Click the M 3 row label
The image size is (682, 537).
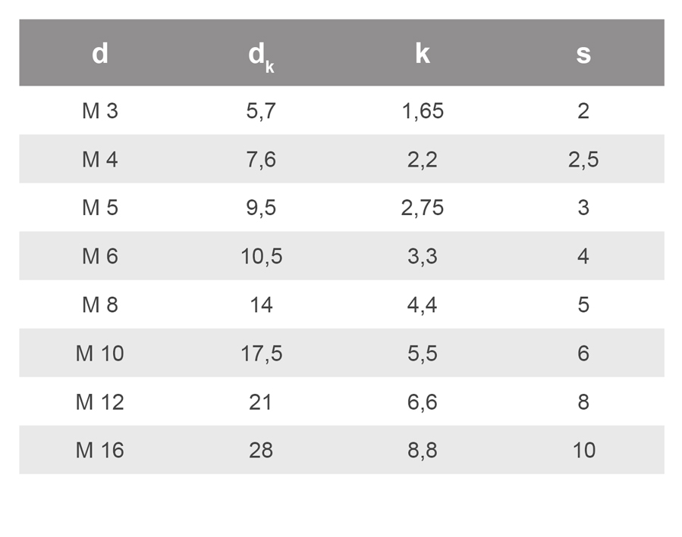click(100, 111)
